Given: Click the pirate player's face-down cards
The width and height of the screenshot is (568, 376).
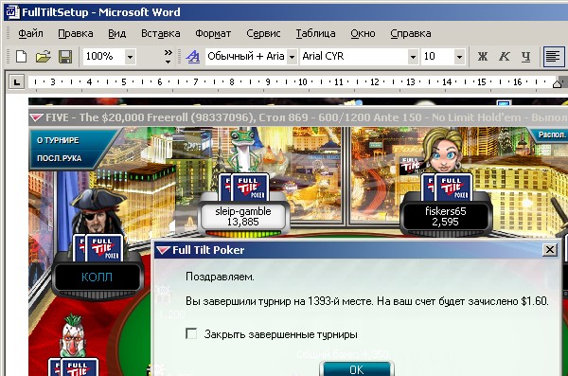Looking at the screenshot, I should 98,248.
